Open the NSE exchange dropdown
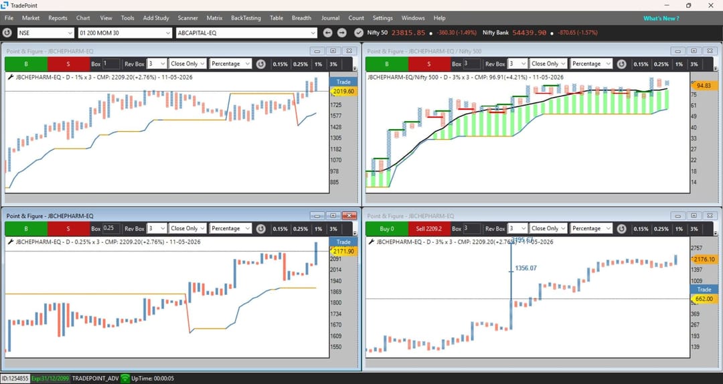This screenshot has height=384, width=723. 70,33
